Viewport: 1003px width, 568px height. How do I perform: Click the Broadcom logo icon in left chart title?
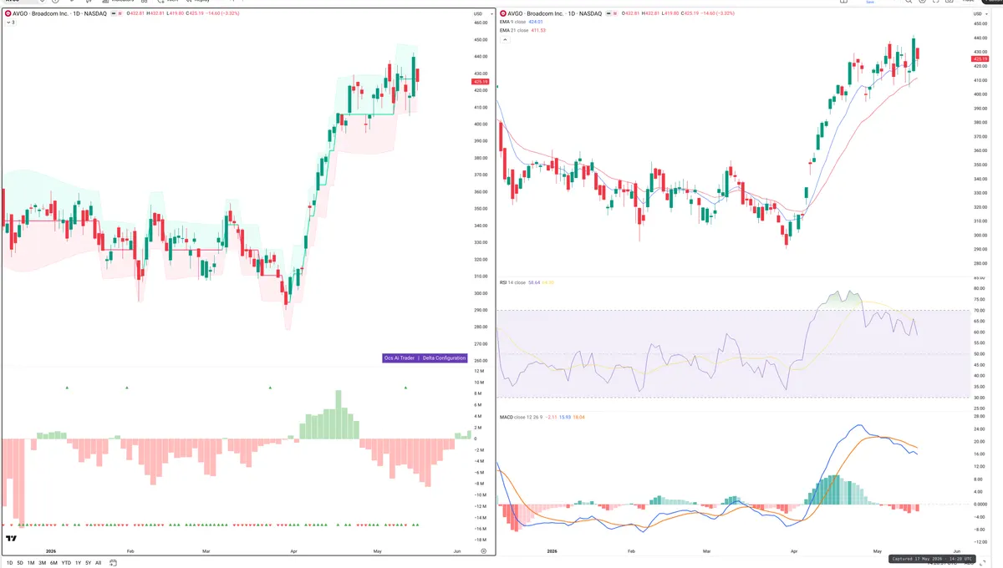coord(8,13)
